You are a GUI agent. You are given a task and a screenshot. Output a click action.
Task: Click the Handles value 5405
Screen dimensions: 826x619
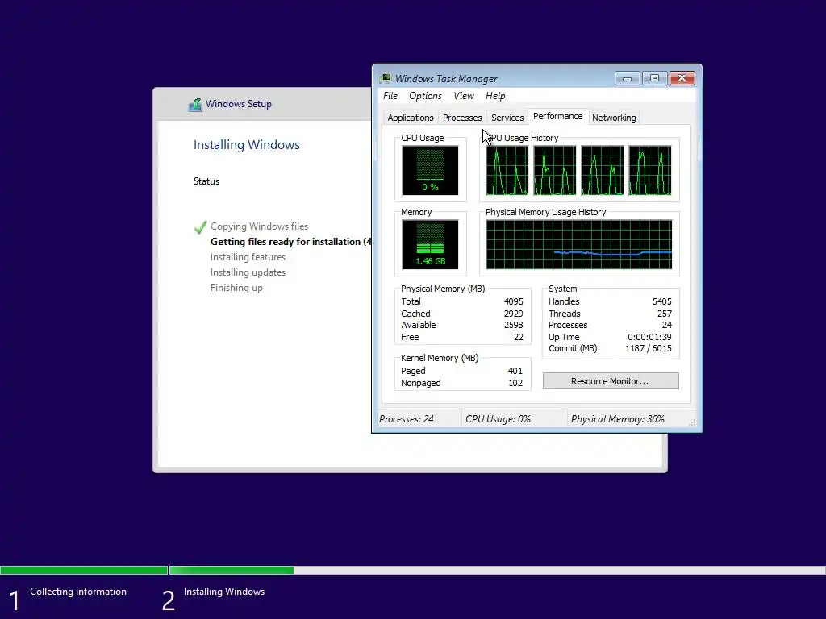pyautogui.click(x=661, y=301)
